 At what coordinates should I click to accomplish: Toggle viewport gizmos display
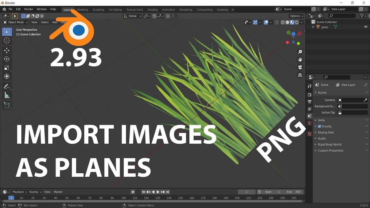(256, 22)
